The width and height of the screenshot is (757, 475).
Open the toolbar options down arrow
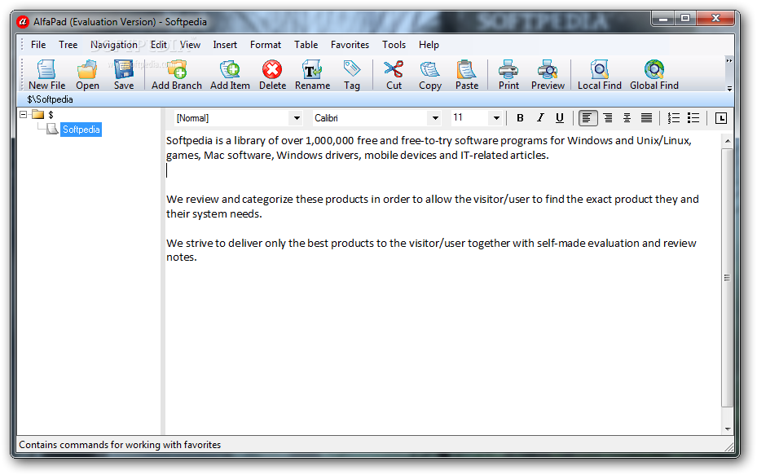[x=729, y=89]
